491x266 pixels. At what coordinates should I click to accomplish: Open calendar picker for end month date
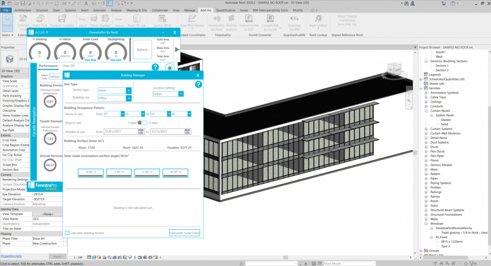(x=187, y=132)
